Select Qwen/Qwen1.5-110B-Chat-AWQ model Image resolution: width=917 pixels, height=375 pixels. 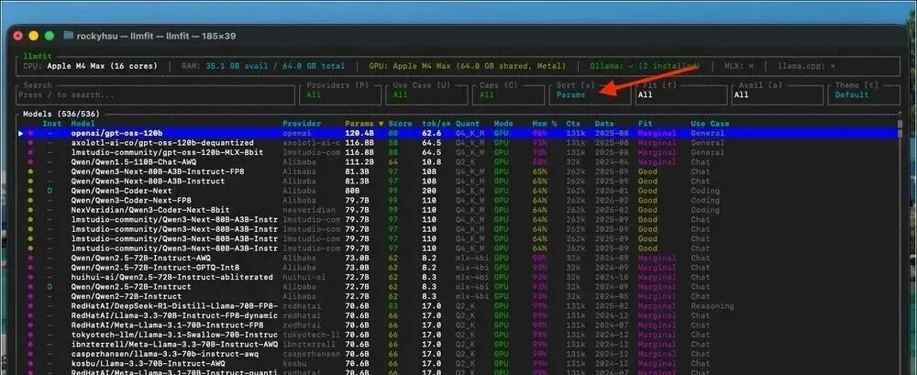(x=133, y=162)
